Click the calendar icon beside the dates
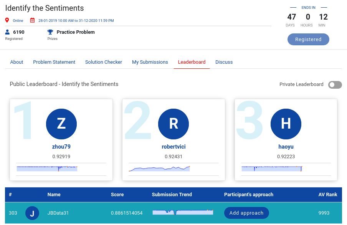The width and height of the screenshot is (347, 225). tap(33, 20)
